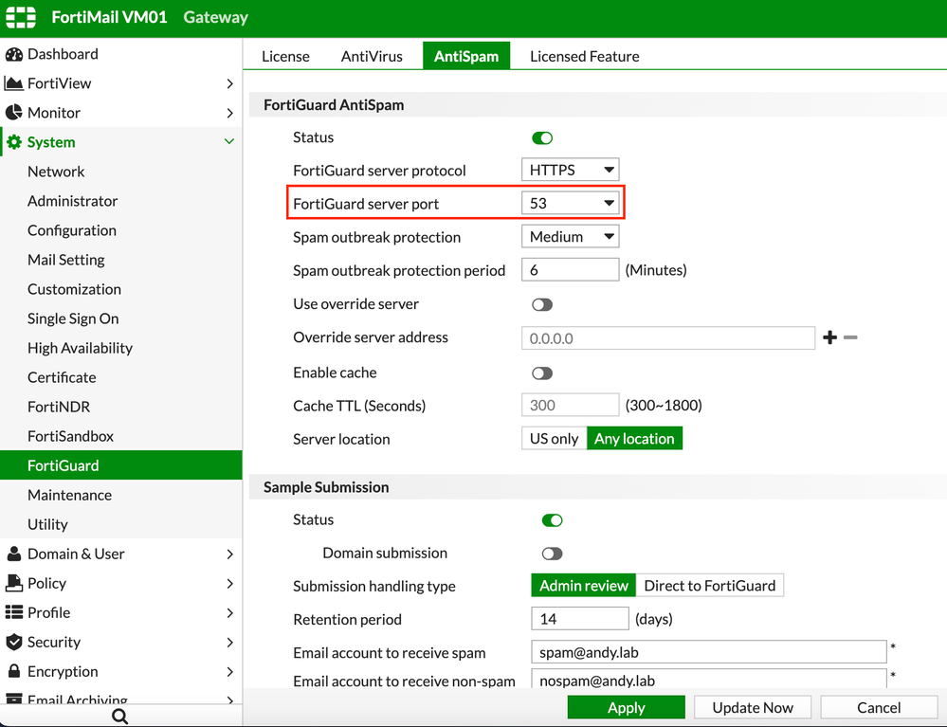The image size is (947, 727).
Task: Toggle FortiGuard AntiSpam Status switch
Action: 542,138
